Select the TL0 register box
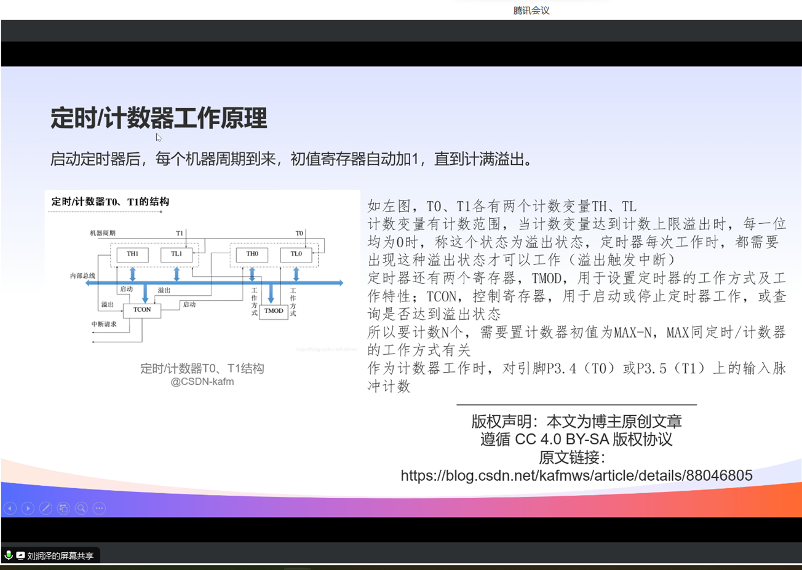 point(296,254)
